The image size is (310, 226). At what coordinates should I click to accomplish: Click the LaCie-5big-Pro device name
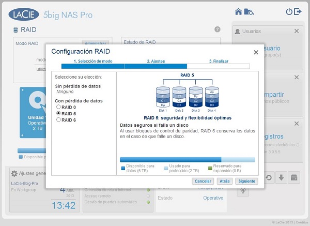tap(24, 184)
